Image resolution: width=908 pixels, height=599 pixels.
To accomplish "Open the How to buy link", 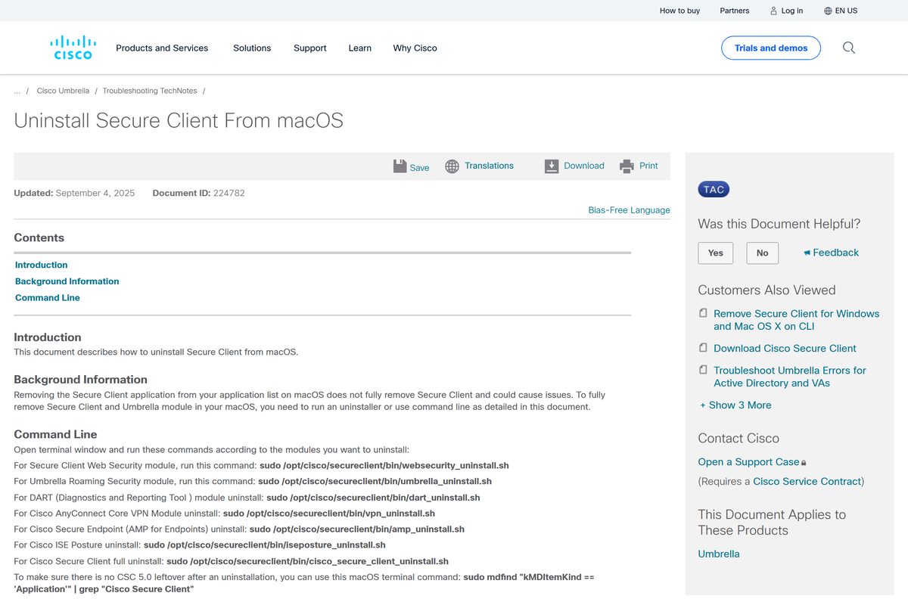I will click(x=679, y=11).
